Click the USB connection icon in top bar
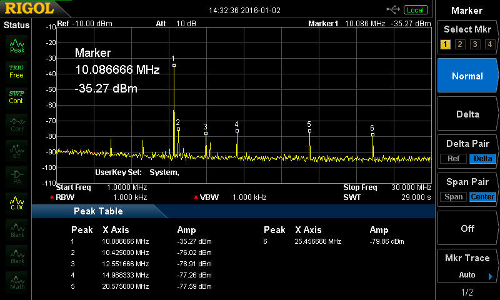The height and width of the screenshot is (300, 500). tap(393, 9)
